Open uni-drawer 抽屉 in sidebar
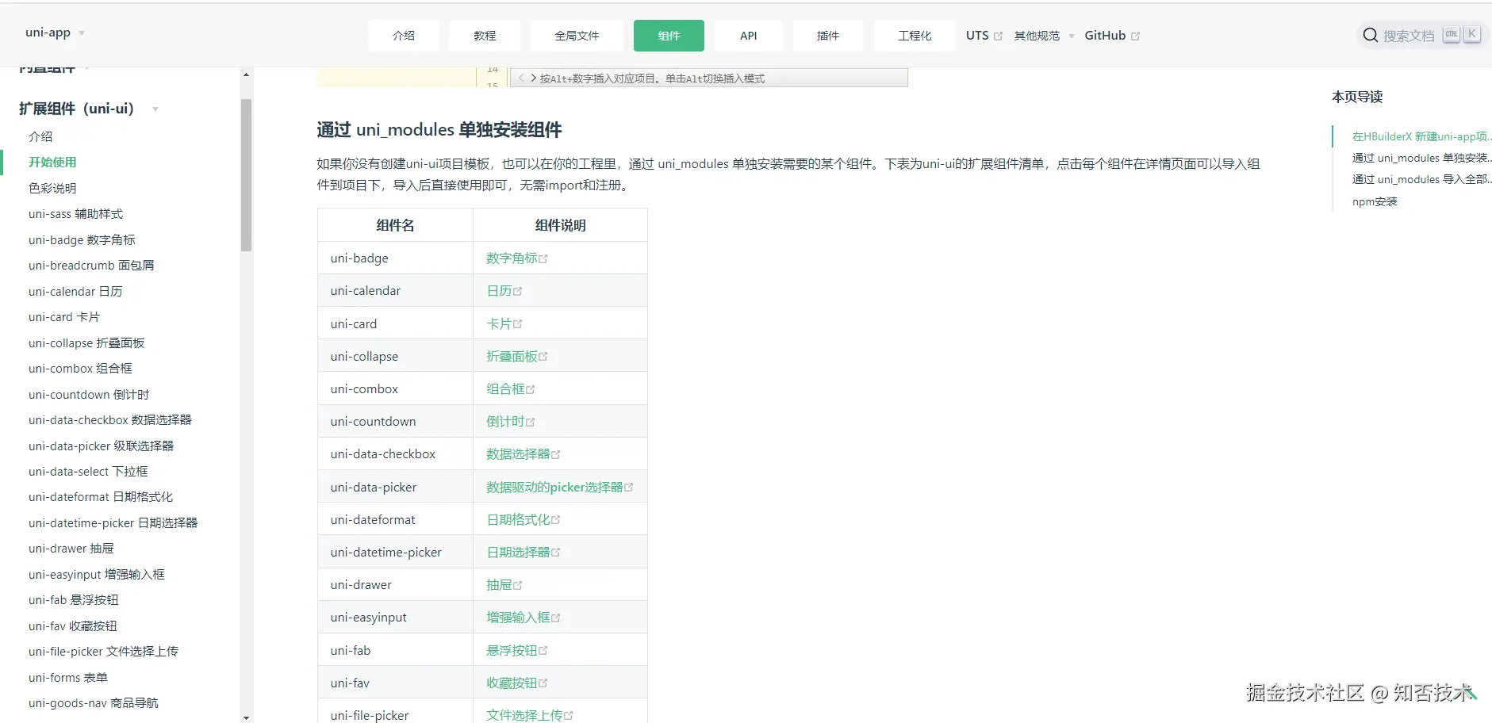Viewport: 1492px width, 723px height. [x=71, y=549]
